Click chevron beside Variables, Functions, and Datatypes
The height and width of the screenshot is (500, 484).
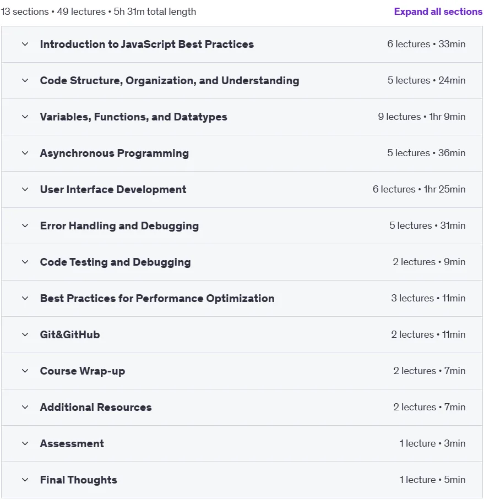click(x=25, y=117)
